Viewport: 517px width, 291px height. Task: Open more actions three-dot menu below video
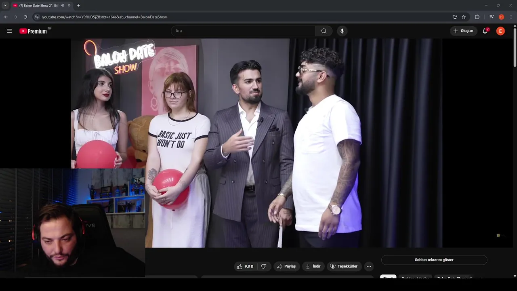pos(369,266)
